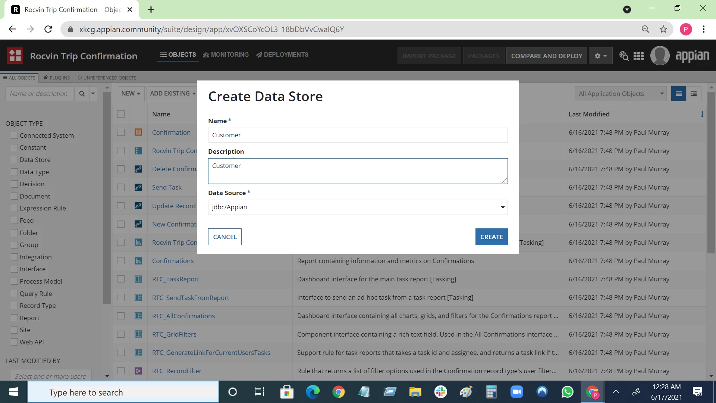This screenshot has width=716, height=403.
Task: Open the All Application Objects filter dropdown
Action: coord(621,94)
